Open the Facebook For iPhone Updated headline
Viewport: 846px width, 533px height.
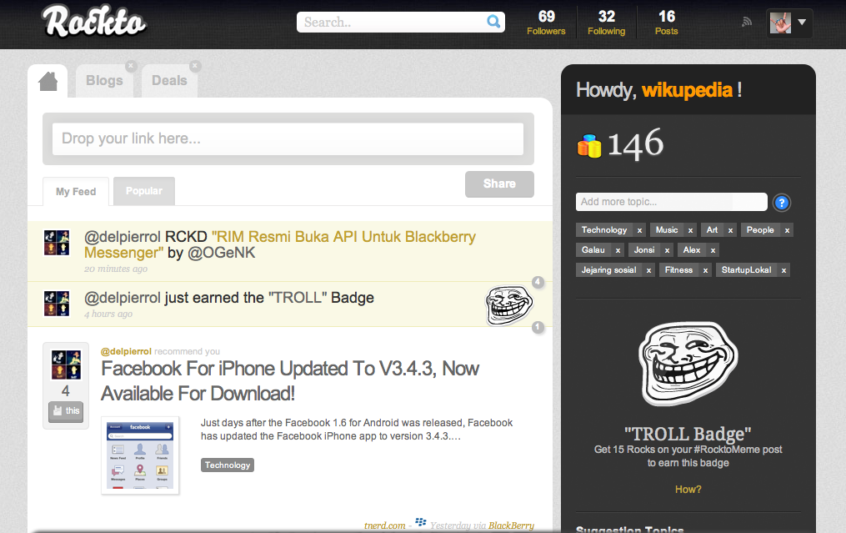pos(290,381)
